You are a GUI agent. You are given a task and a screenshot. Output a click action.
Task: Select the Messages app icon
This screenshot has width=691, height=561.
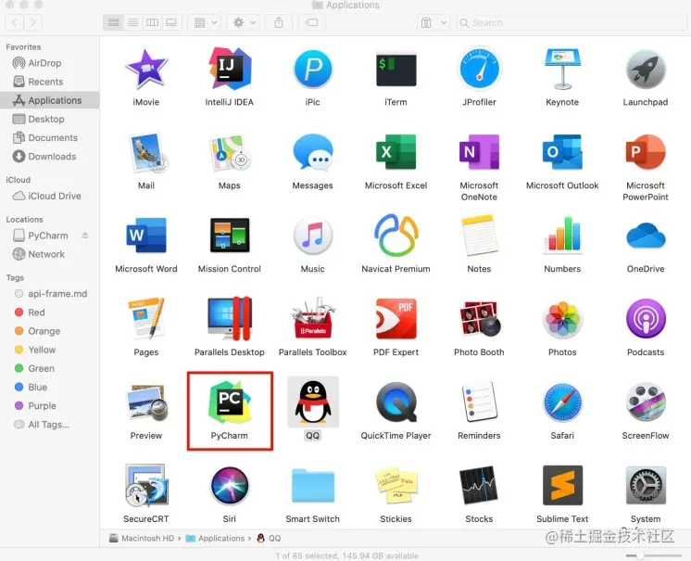click(x=313, y=152)
